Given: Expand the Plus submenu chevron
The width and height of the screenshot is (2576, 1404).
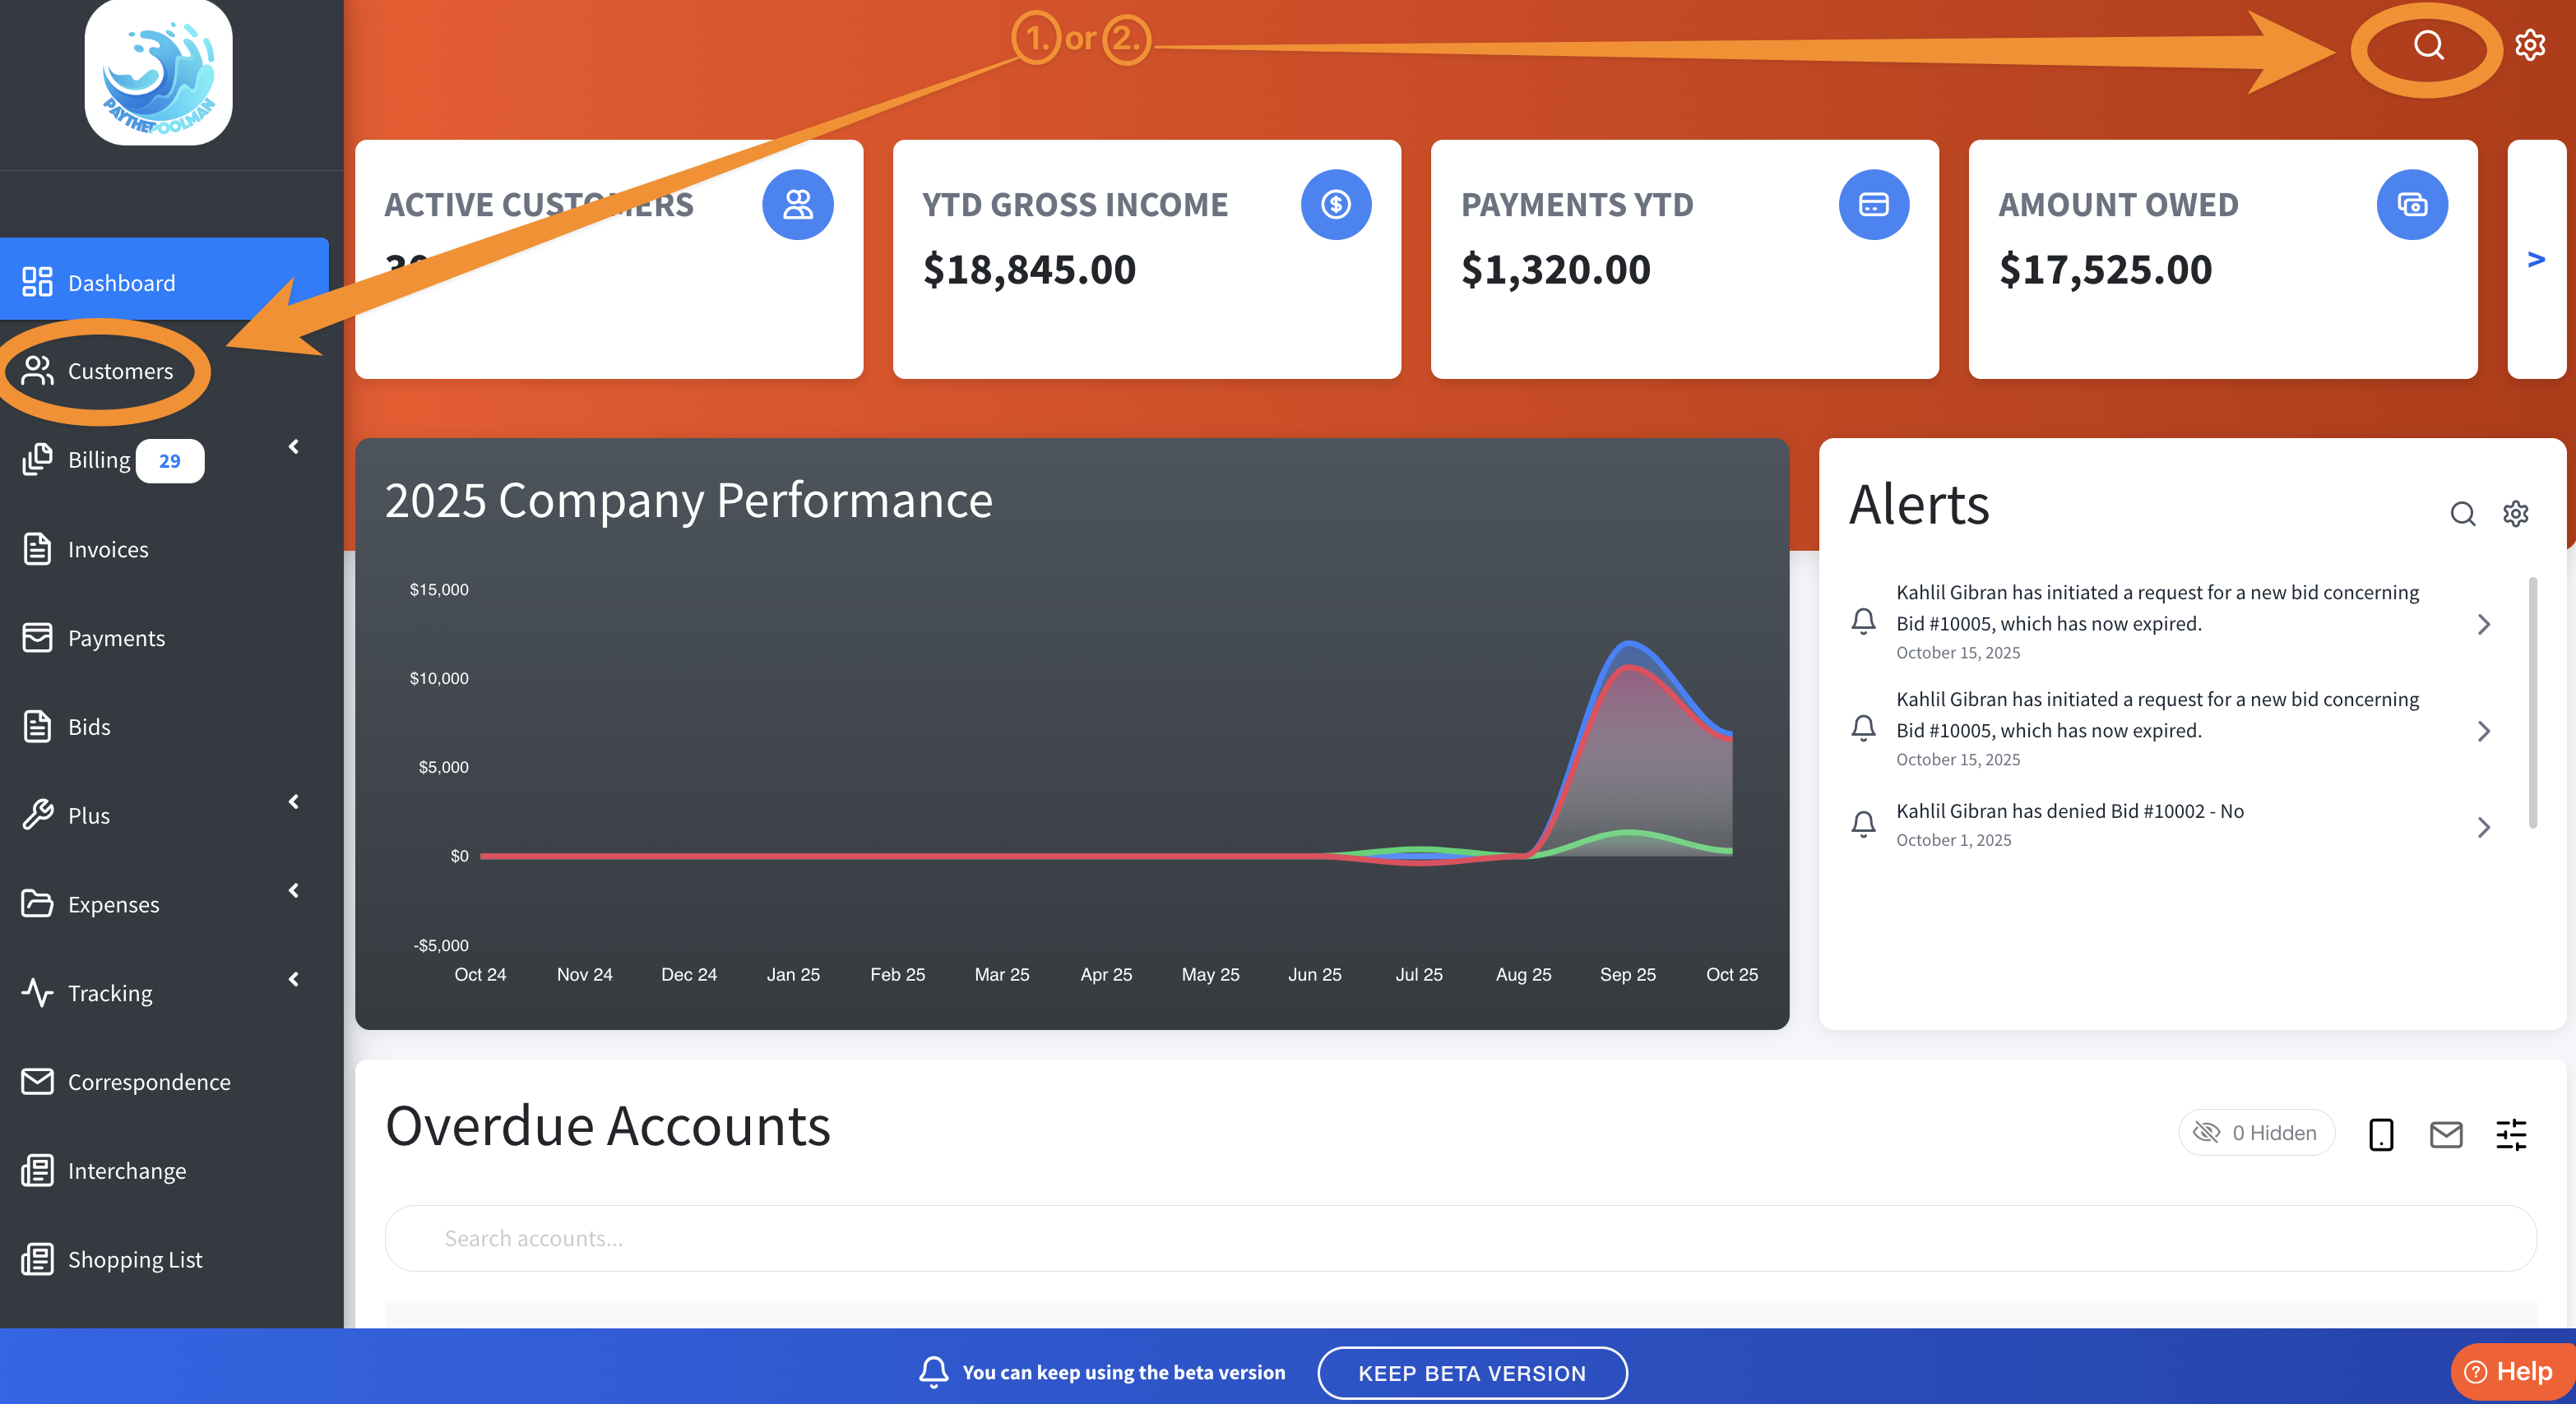Looking at the screenshot, I should click(x=294, y=801).
